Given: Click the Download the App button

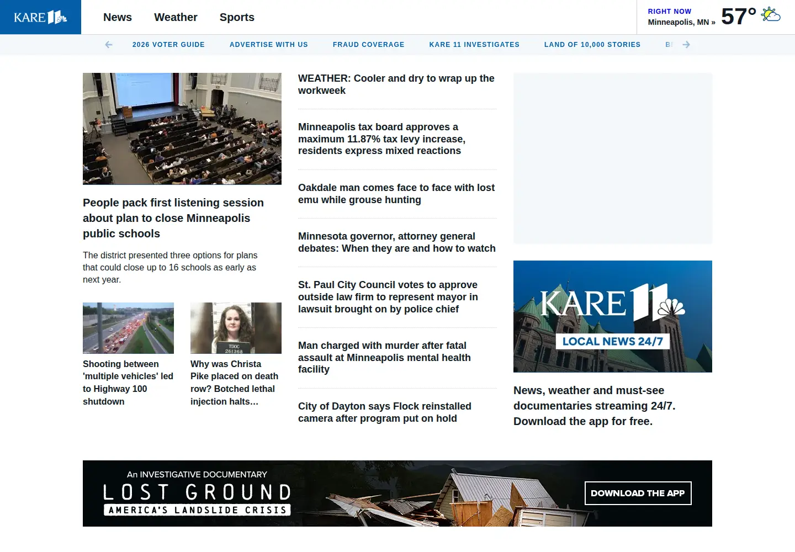Looking at the screenshot, I should coord(638,493).
